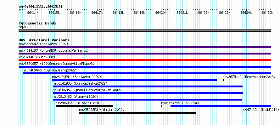Select the purple nsv4314197 variant bar
280x125 pixels.
(x=145, y=54)
